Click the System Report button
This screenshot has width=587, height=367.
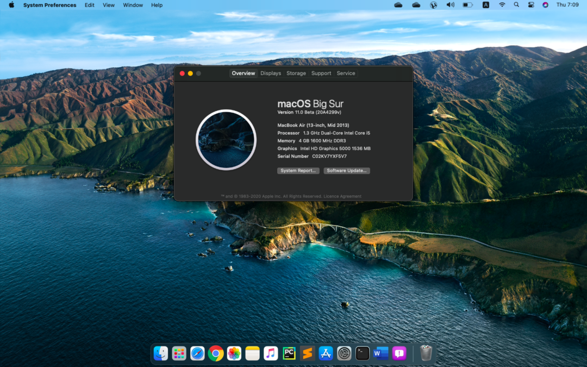click(x=298, y=170)
